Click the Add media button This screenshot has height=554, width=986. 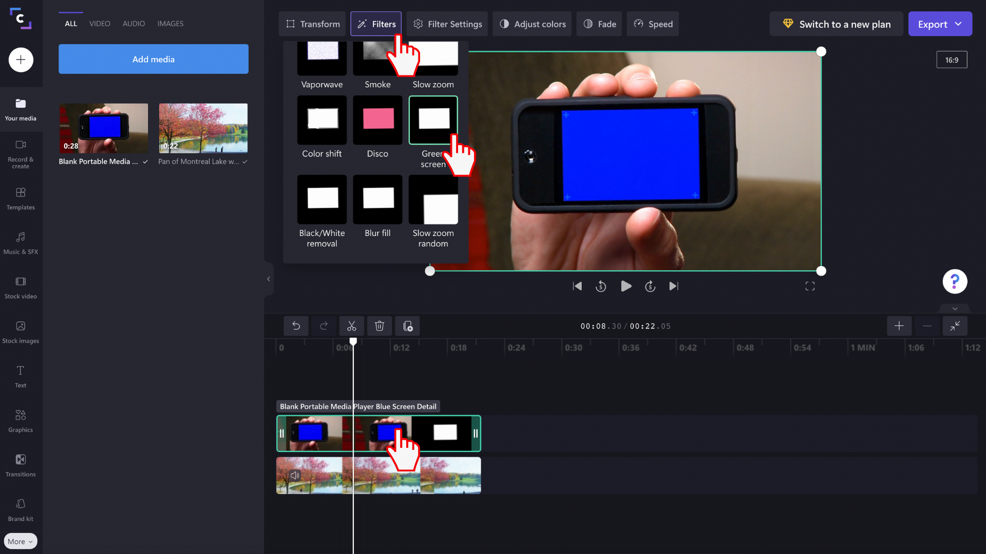(x=153, y=58)
